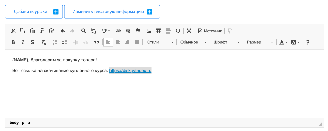Open the Размер size dropdown

click(260, 42)
